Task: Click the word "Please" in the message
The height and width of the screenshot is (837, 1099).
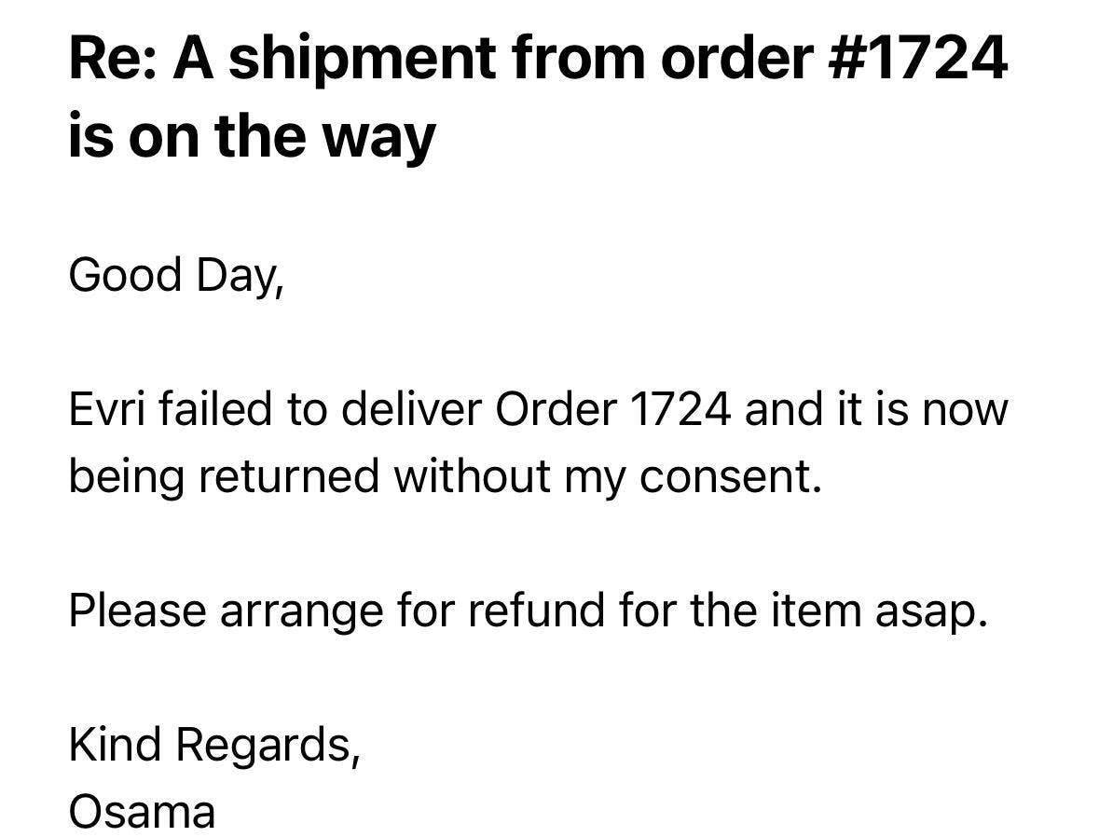Action: [x=137, y=611]
